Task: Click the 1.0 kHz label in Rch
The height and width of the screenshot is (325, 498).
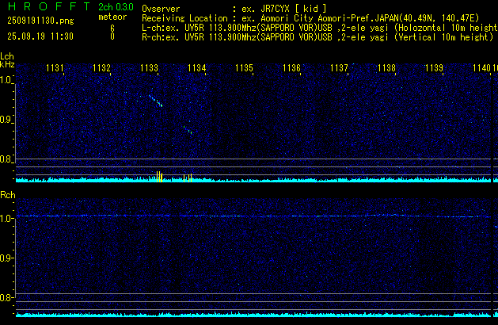Action: click(x=6, y=219)
